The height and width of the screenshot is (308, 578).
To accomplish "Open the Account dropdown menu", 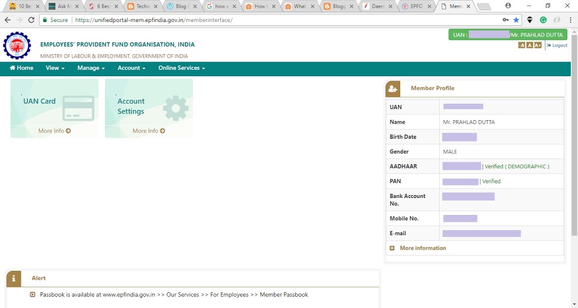I will click(x=131, y=68).
